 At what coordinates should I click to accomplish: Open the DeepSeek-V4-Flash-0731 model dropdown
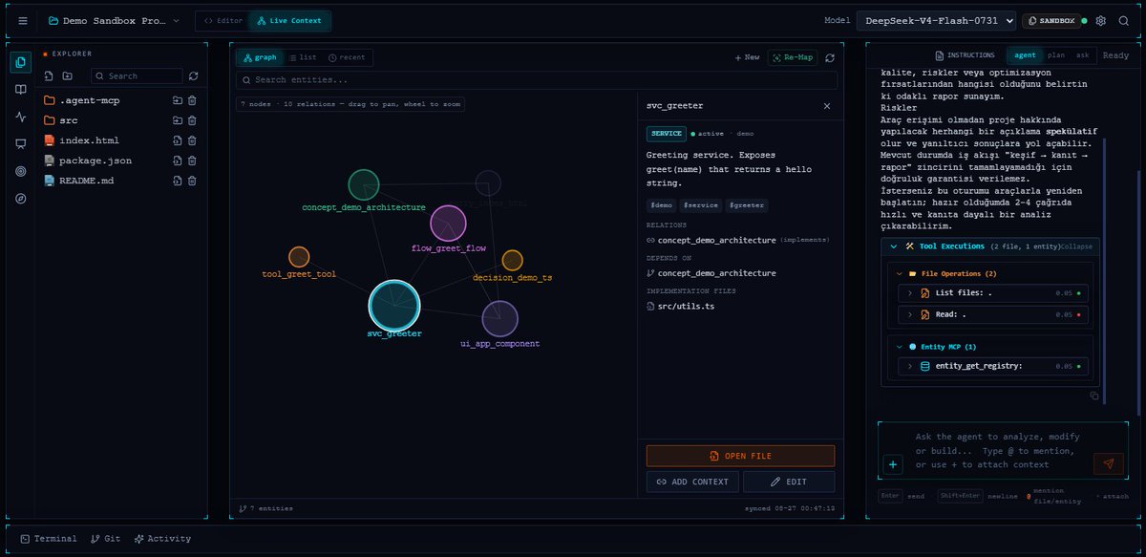(936, 20)
